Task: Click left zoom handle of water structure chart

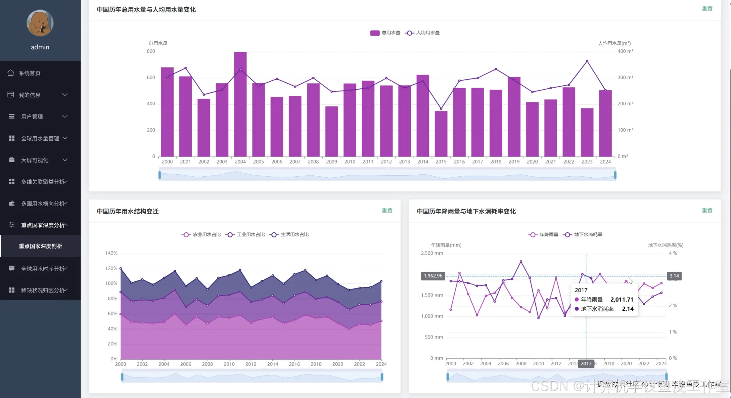Action: pyautogui.click(x=122, y=377)
